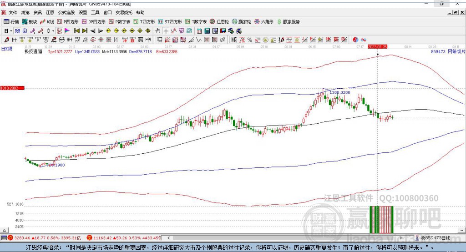Open the 9P四方形 tool
The height and width of the screenshot is (252, 466).
click(94, 22)
